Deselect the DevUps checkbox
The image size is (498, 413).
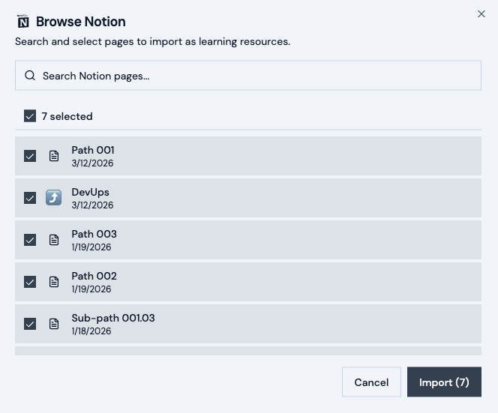(30, 198)
